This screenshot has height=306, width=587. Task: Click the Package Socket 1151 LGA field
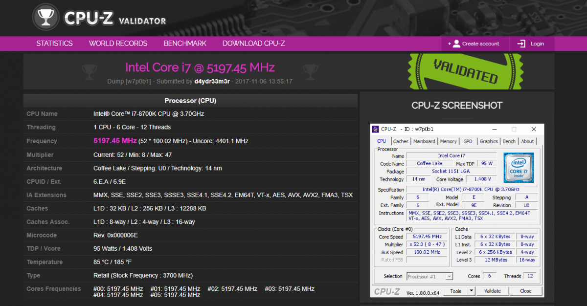pyautogui.click(x=452, y=172)
